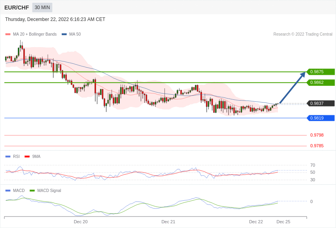
Task: Click the 30 MIN timeframe badge
Action: pos(42,8)
